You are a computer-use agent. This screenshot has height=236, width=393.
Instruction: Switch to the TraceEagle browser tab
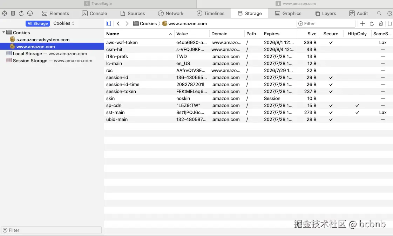coord(98,3)
